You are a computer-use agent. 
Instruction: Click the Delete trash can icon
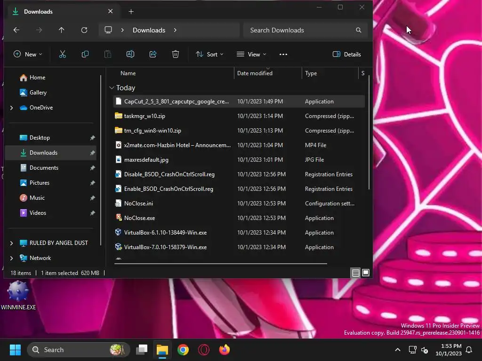pyautogui.click(x=176, y=55)
